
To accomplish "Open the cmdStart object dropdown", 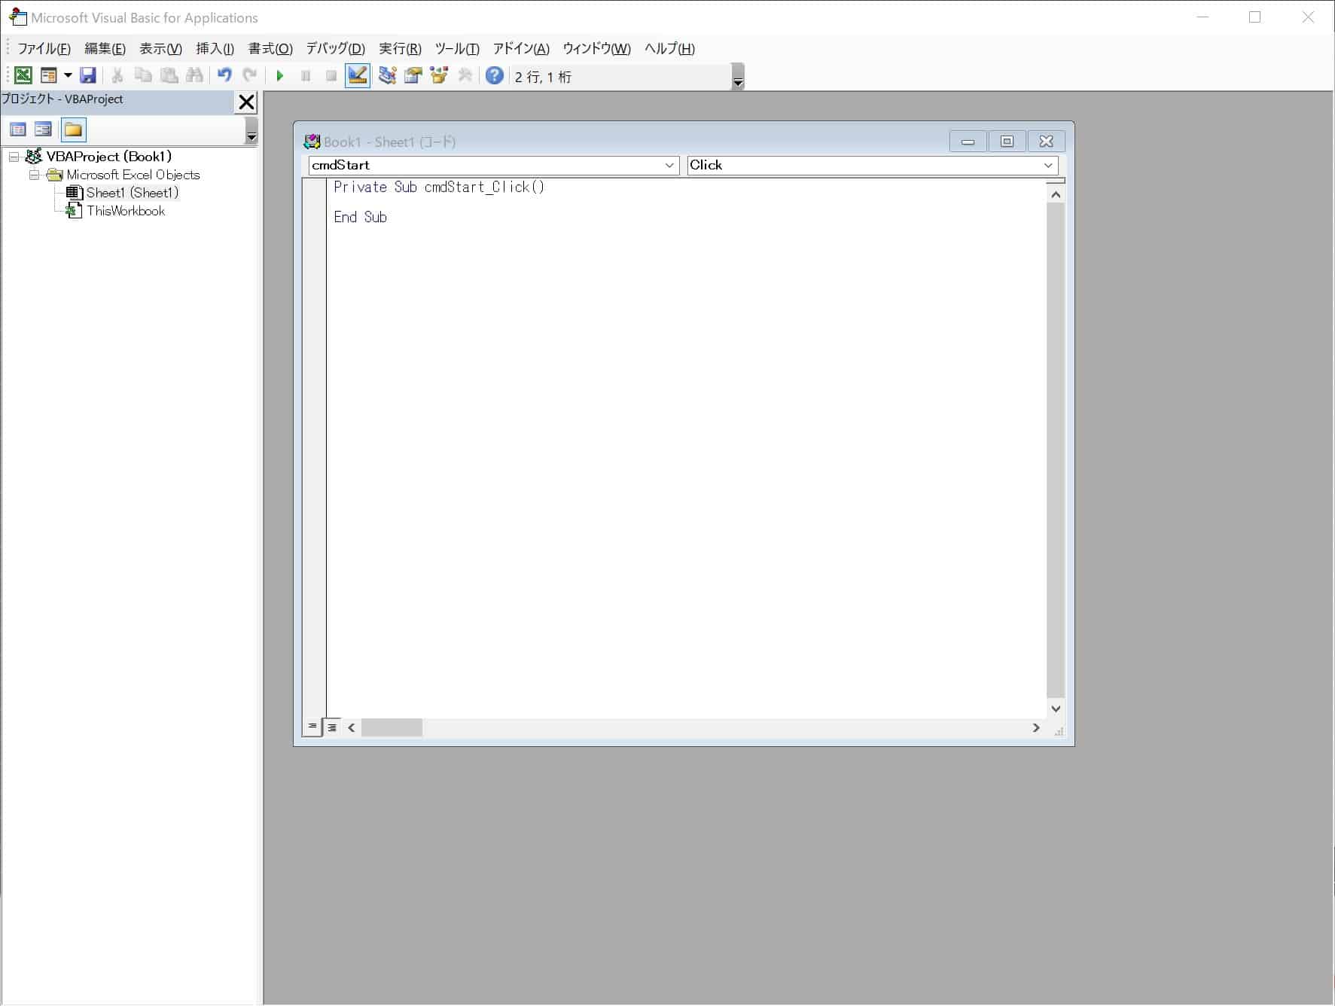I will 669,166.
